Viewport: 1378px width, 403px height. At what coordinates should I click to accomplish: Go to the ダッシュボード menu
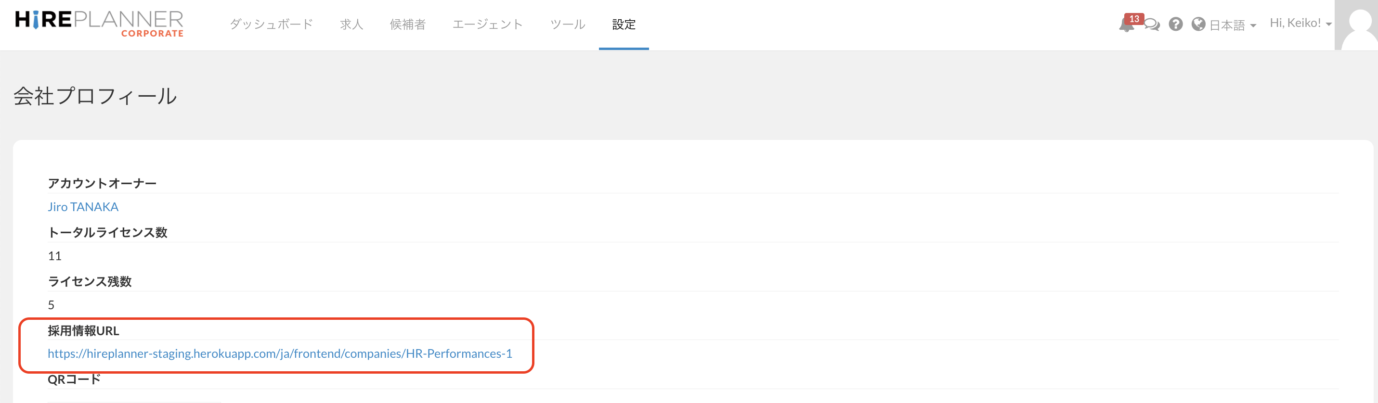point(271,24)
